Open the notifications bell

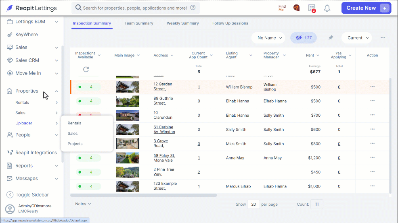(x=327, y=8)
